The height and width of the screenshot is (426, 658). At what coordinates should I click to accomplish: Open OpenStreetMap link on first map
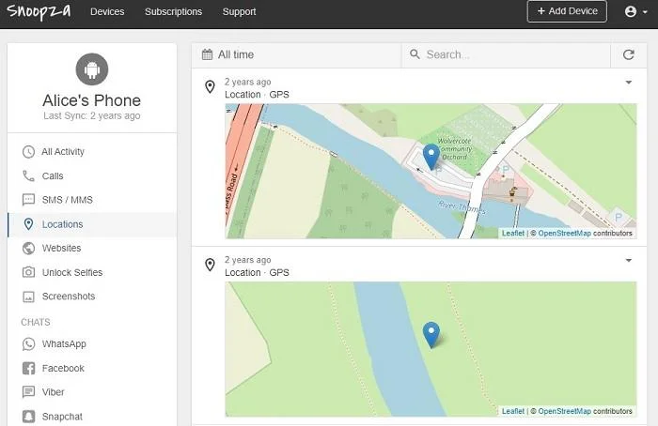pyautogui.click(x=564, y=234)
